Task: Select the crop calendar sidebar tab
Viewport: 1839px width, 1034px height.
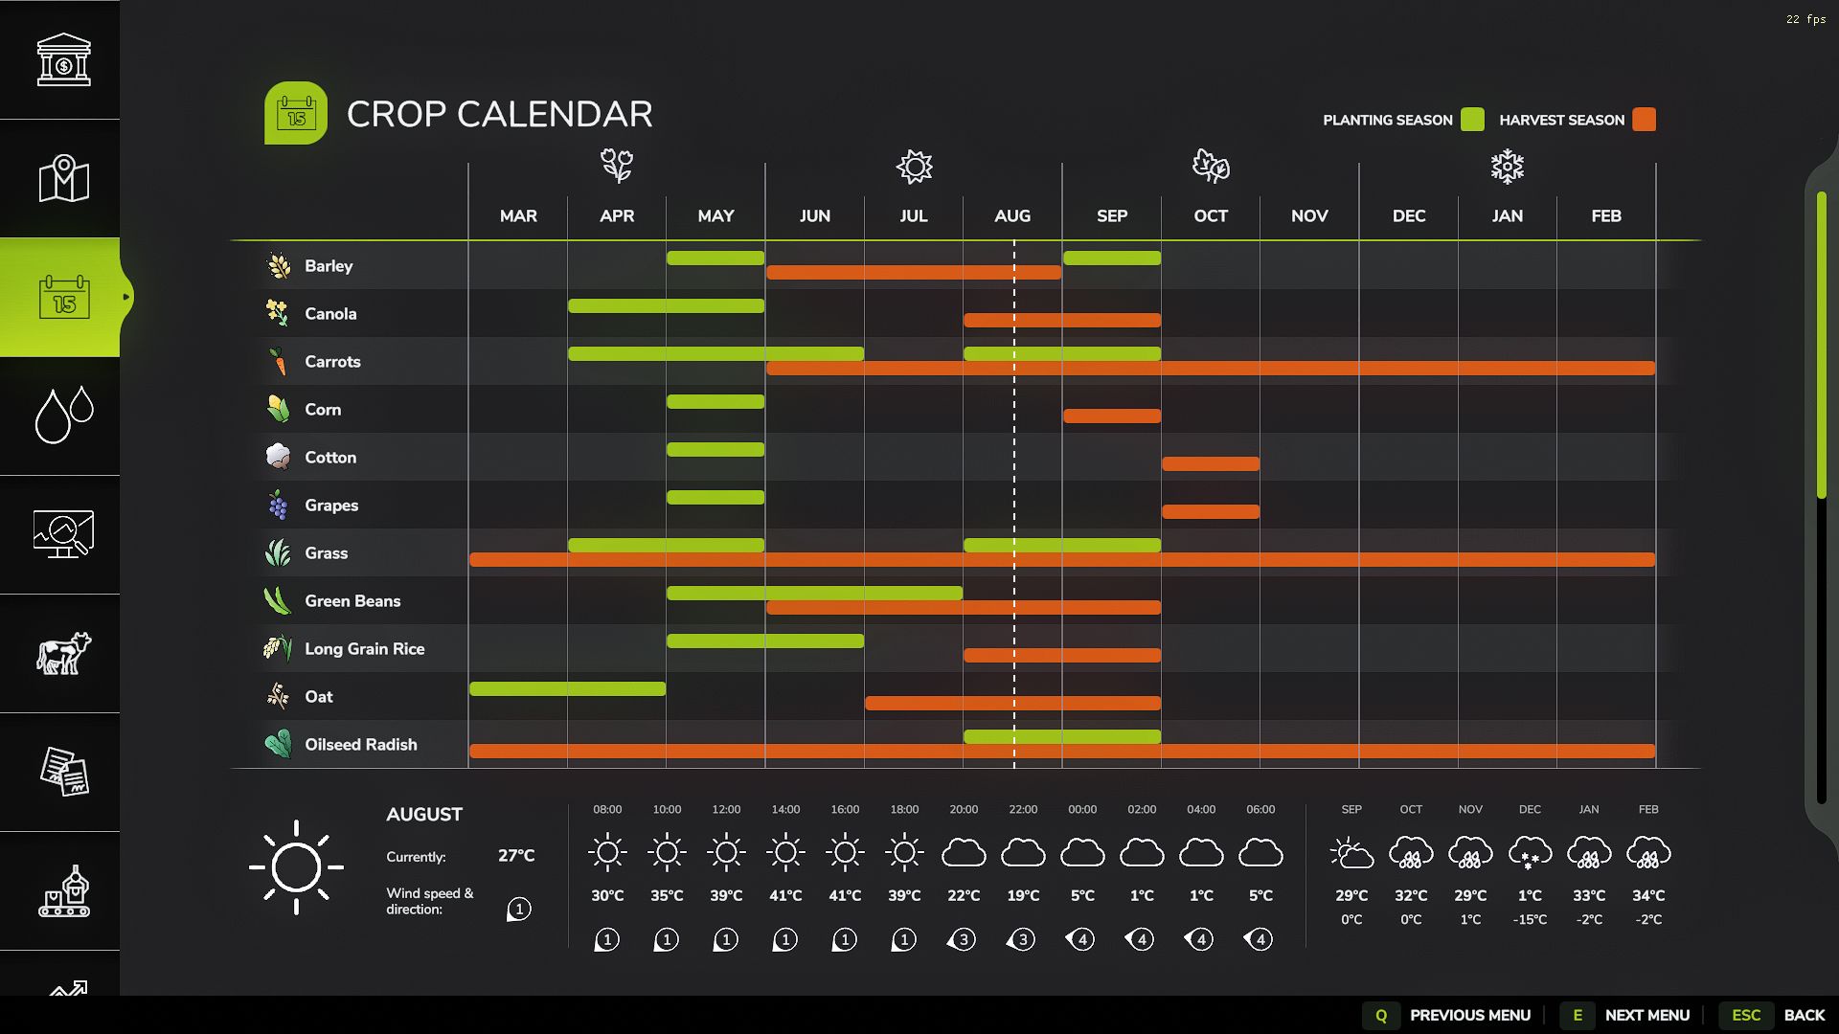Action: [63, 298]
